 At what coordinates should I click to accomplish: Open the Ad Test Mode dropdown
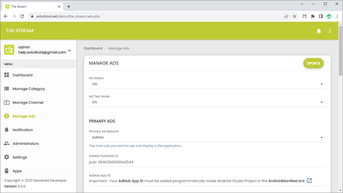207,102
